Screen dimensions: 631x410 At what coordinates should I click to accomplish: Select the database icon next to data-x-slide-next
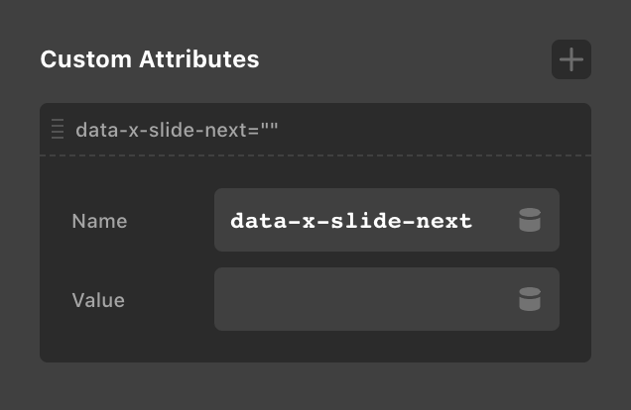(530, 221)
